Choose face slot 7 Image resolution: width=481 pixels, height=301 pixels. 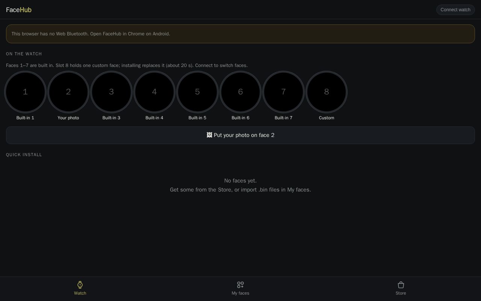click(283, 92)
